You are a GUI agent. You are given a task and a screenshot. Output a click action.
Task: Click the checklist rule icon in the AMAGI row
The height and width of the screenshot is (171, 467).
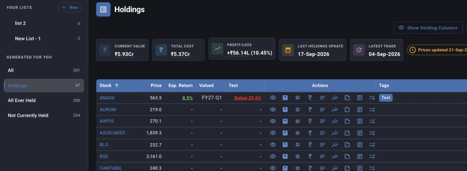point(372,98)
